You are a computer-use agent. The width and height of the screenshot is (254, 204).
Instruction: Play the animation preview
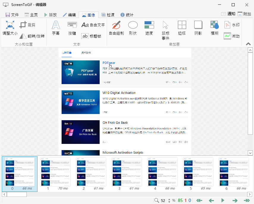(223, 200)
